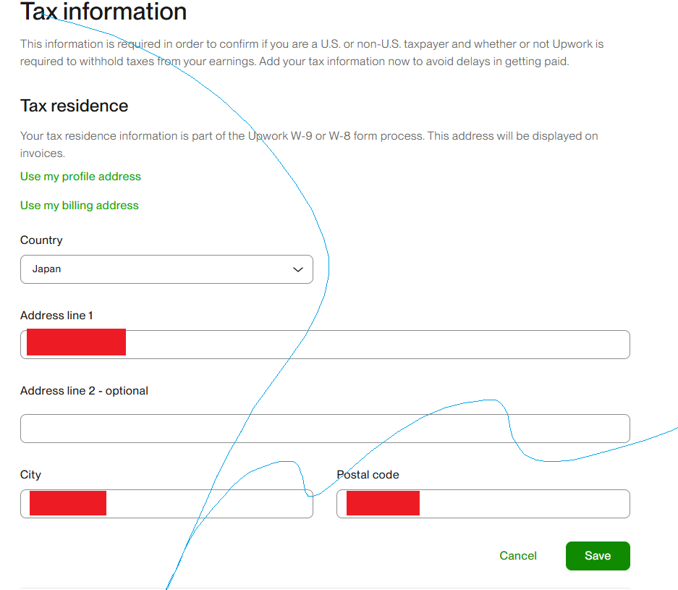Click the Postal code label
Image resolution: width=678 pixels, height=590 pixels.
[368, 474]
